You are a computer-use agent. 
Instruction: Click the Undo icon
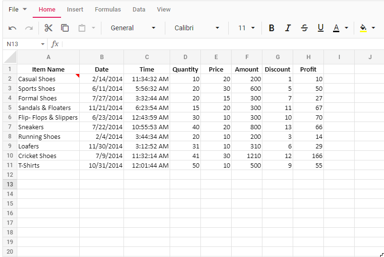pos(12,28)
